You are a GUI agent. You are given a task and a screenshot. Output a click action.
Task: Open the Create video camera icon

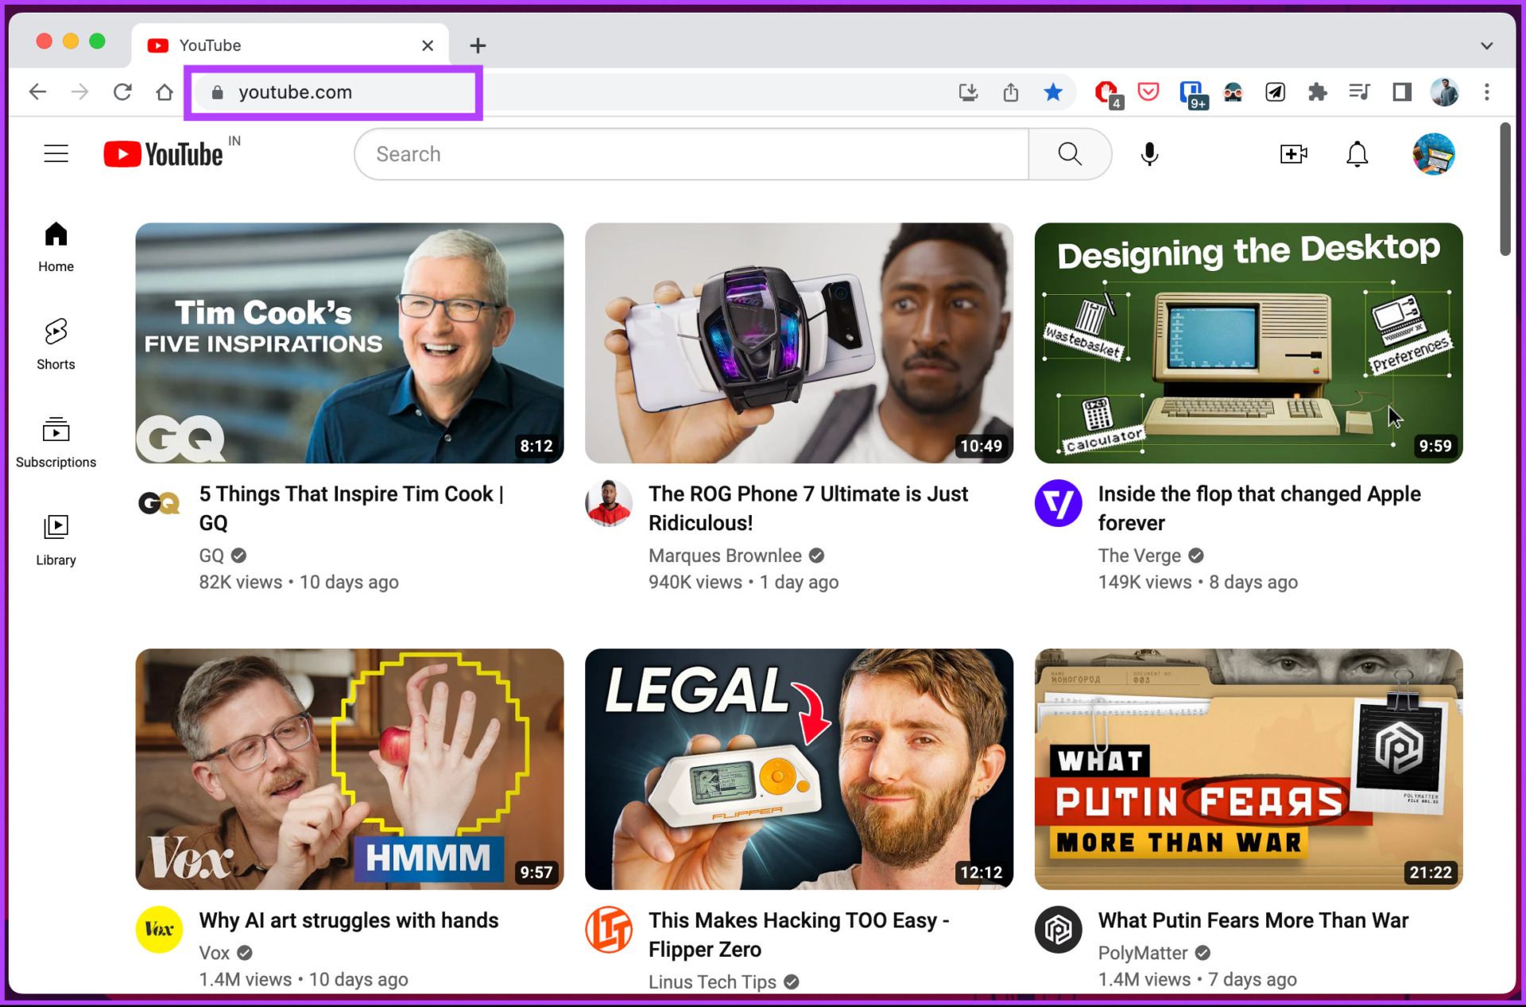tap(1293, 154)
